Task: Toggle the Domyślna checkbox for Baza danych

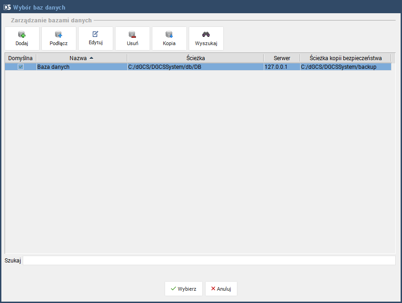Action: click(x=20, y=67)
